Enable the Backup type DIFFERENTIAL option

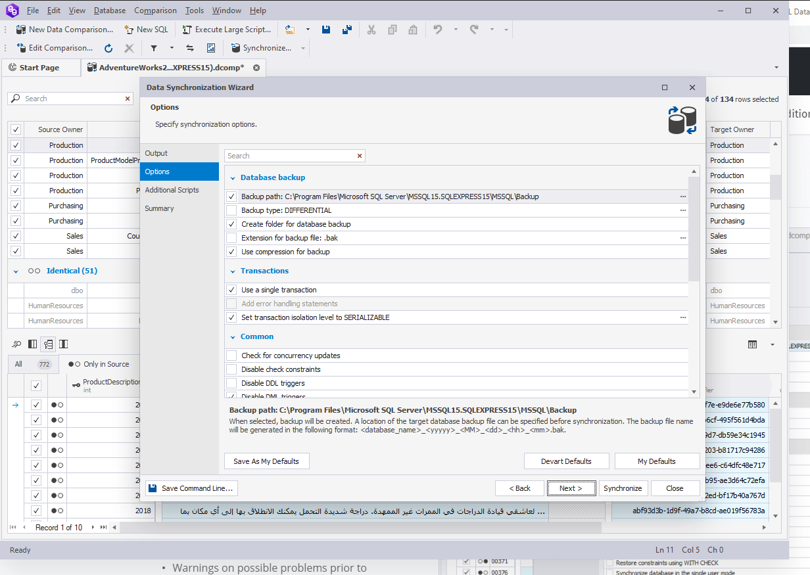[232, 210]
